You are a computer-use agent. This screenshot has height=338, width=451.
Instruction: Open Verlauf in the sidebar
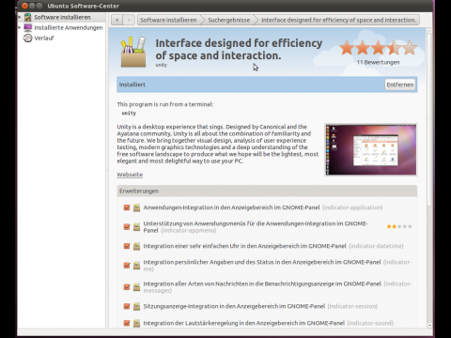point(62,38)
